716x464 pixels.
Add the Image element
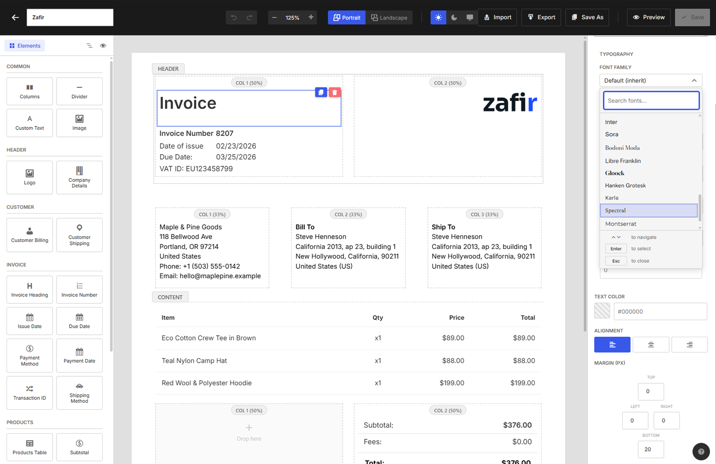coord(79,123)
